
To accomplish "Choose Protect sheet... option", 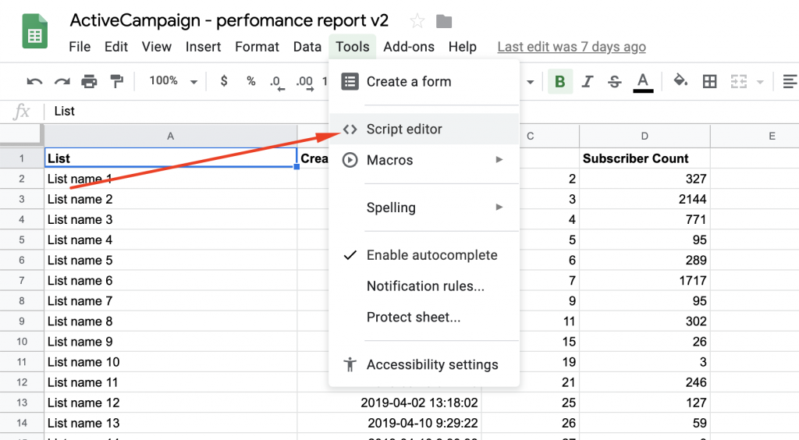I will pos(413,318).
